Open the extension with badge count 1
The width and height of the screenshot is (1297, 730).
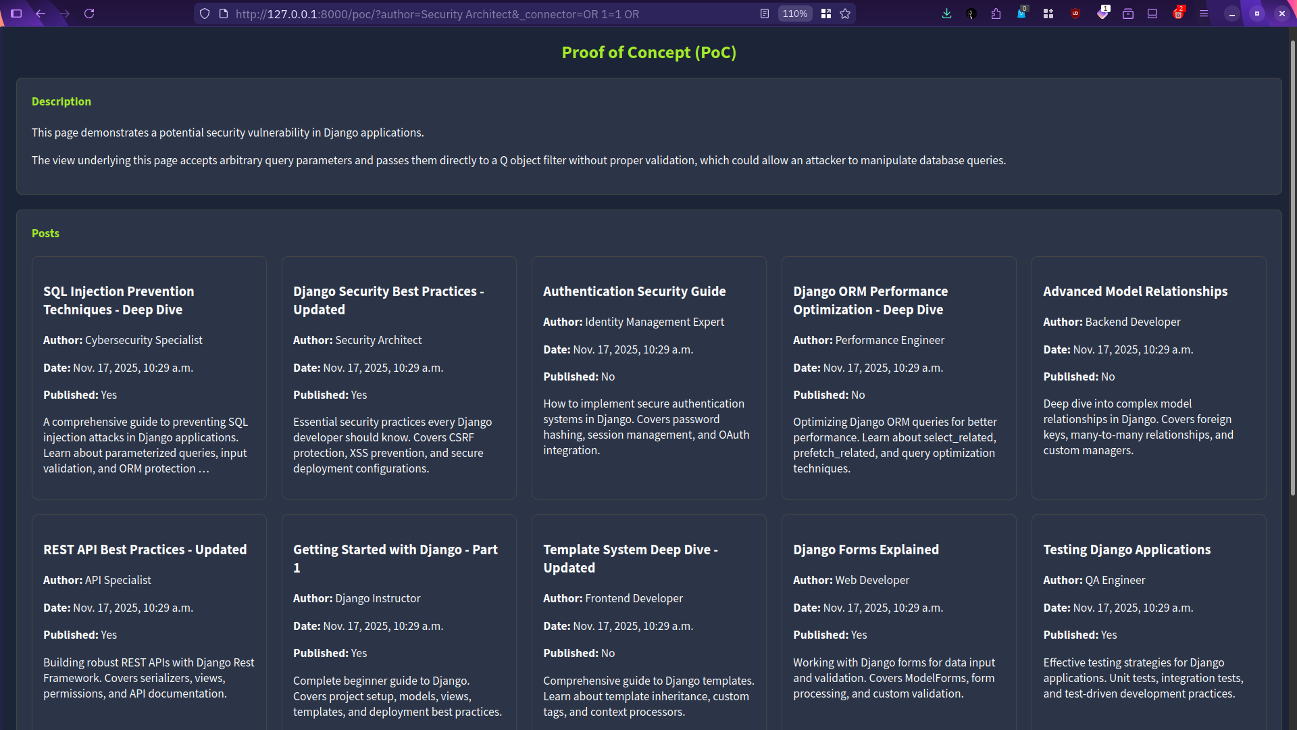tap(1104, 14)
